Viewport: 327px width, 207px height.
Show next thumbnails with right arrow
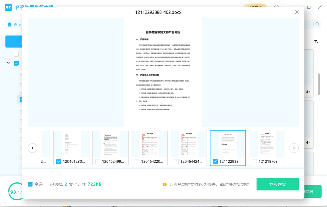click(x=294, y=148)
